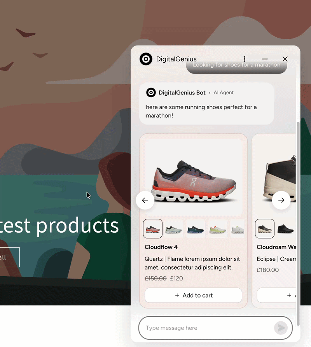Select the all-black Cloudroam thumbnail
Screen dimensions: 311x347
point(286,229)
